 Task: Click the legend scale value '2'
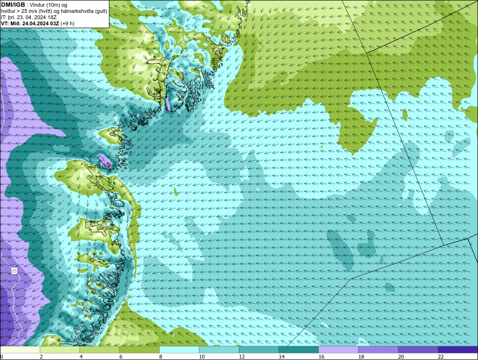(41, 357)
